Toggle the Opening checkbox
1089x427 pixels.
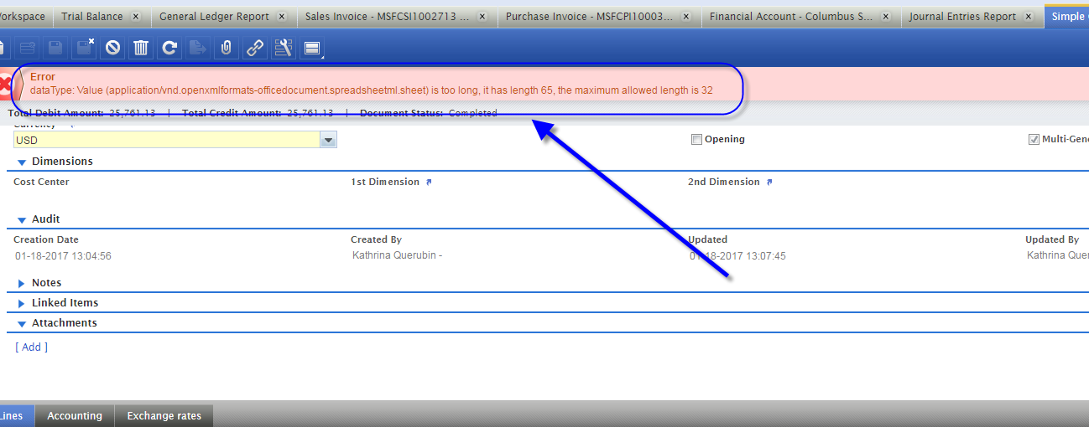coord(696,140)
